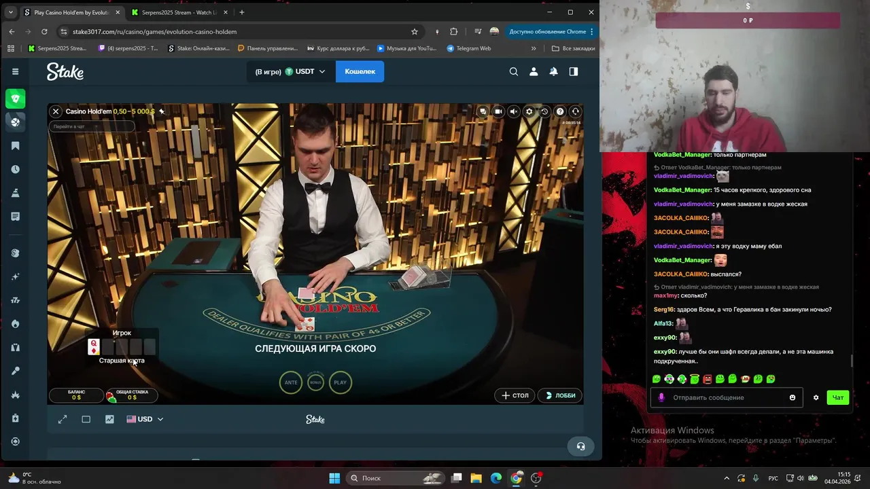870x489 pixels.
Task: Click the Windows taskbar Поиск search box
Action: pyautogui.click(x=394, y=478)
